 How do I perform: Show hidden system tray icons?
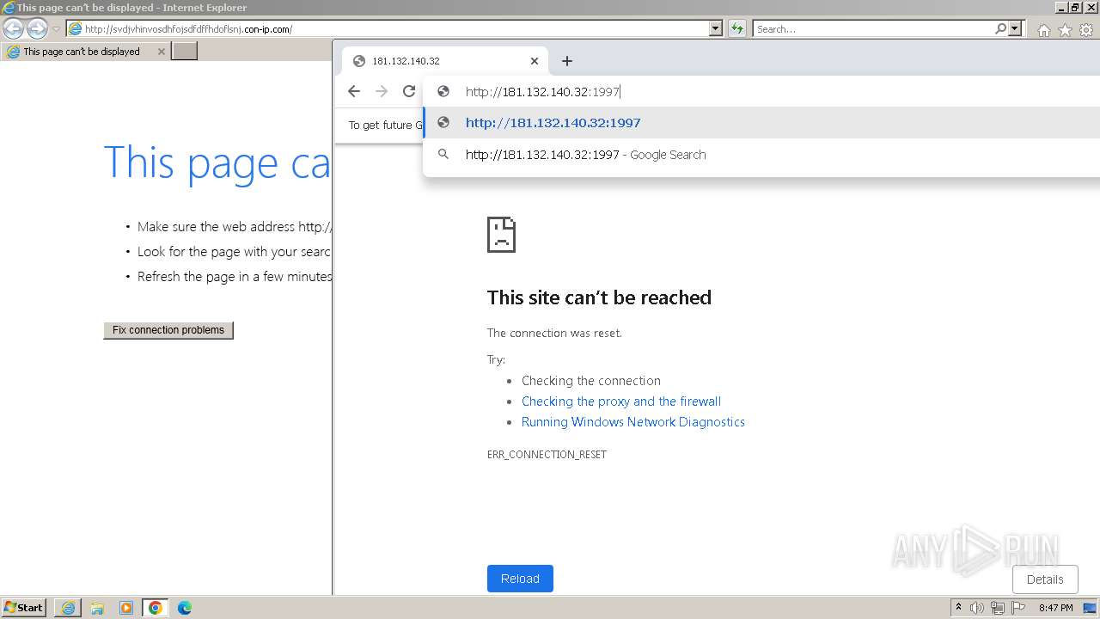point(958,608)
